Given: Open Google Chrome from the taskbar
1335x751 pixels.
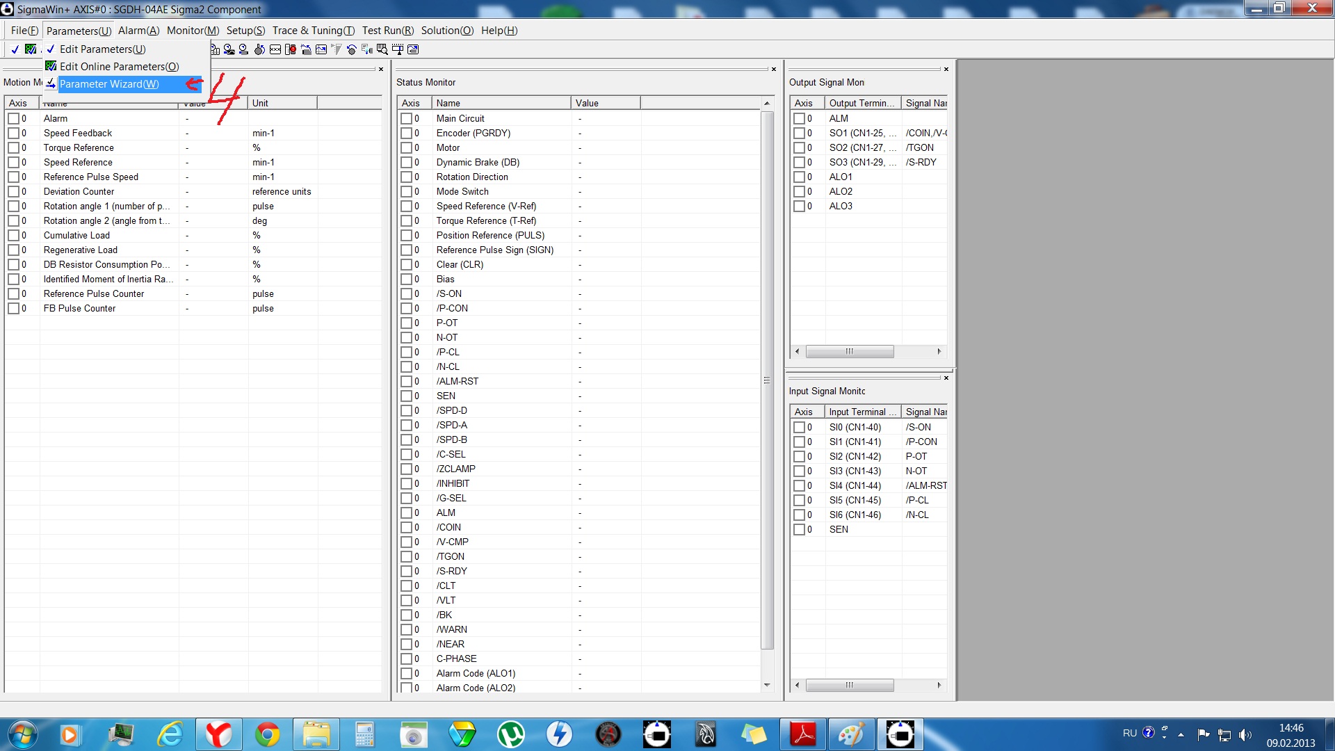Looking at the screenshot, I should pos(267,734).
